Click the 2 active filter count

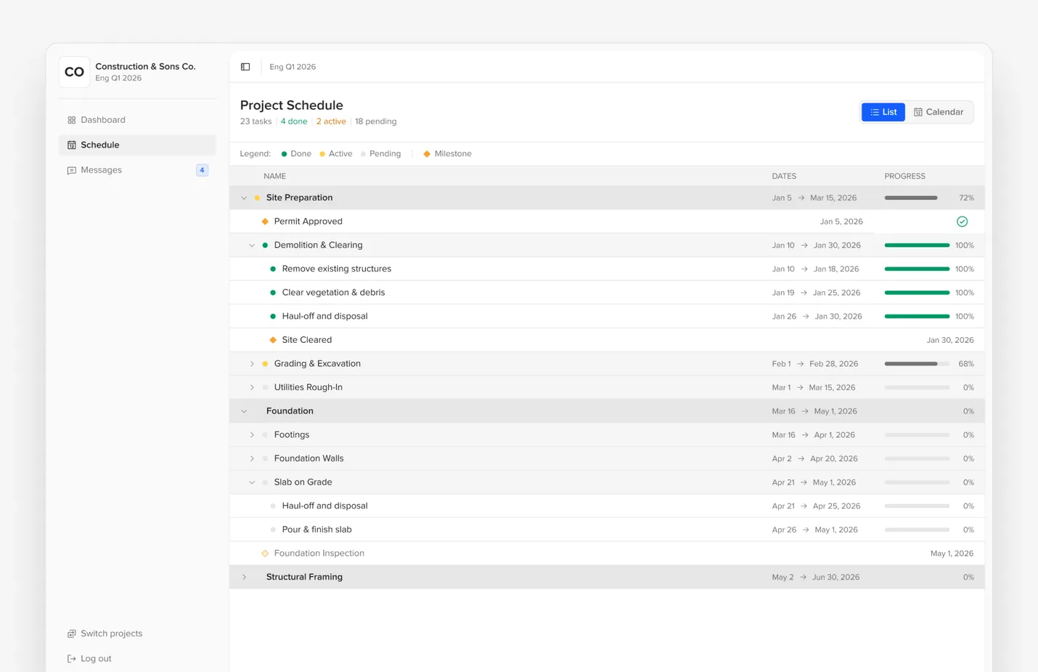point(331,121)
